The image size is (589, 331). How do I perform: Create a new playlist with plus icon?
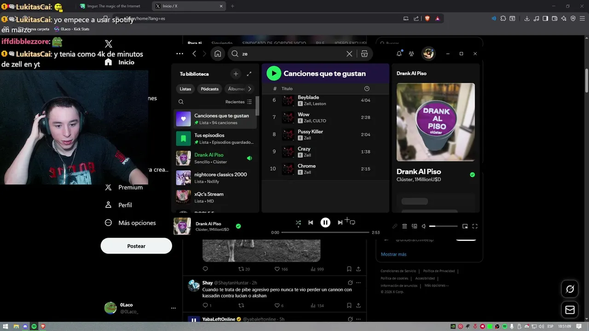pos(236,74)
